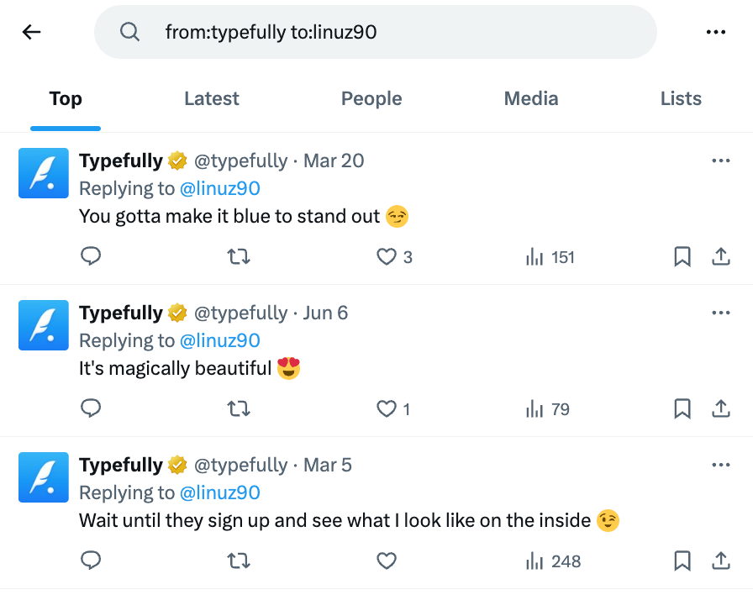
Task: Reply to the Mar 20 tweet
Action: click(91, 256)
